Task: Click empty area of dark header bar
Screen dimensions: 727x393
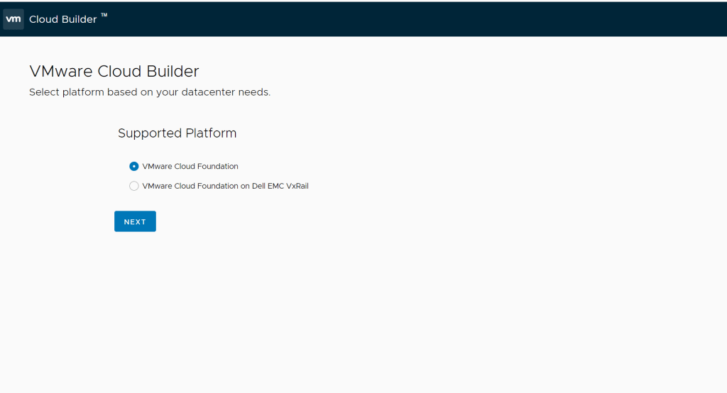Action: click(x=426, y=19)
